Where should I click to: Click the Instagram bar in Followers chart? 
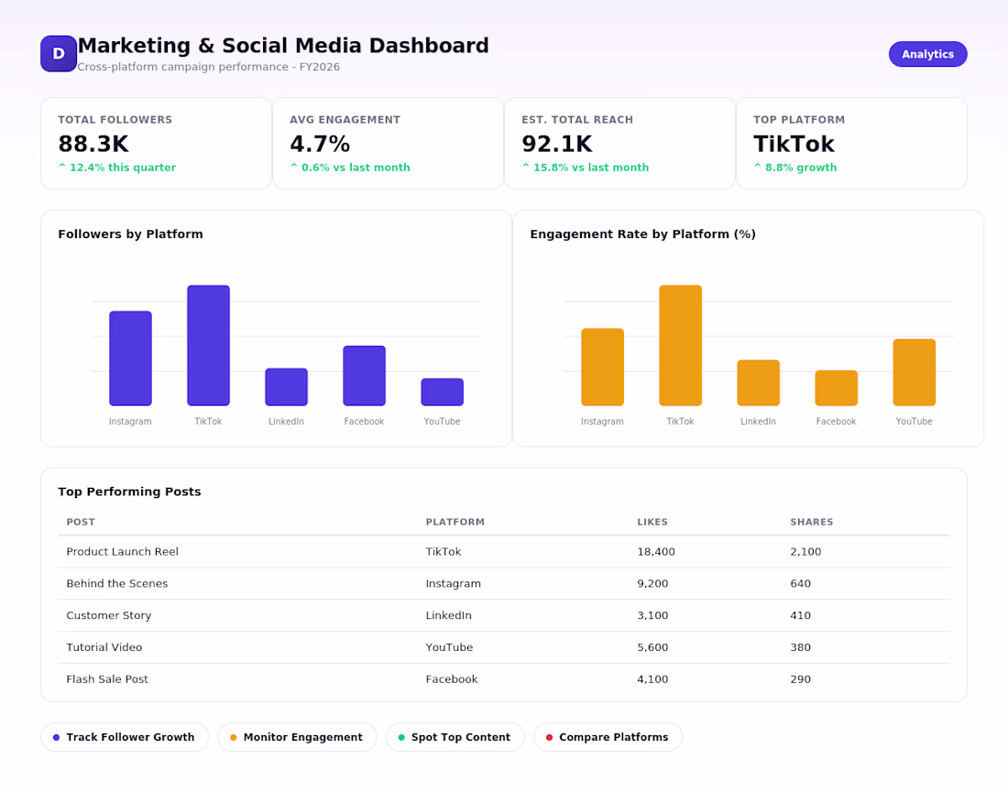click(x=130, y=358)
